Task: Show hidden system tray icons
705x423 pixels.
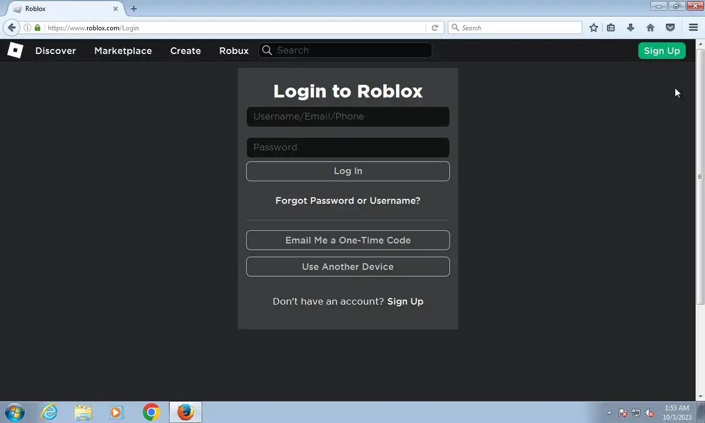Action: click(609, 413)
